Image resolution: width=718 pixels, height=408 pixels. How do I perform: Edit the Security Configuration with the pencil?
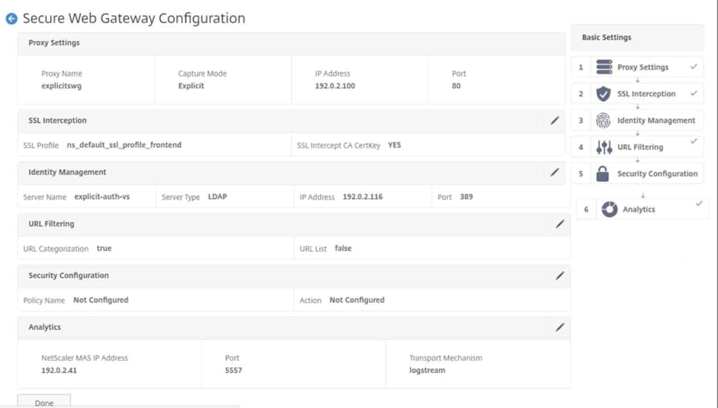coord(559,276)
